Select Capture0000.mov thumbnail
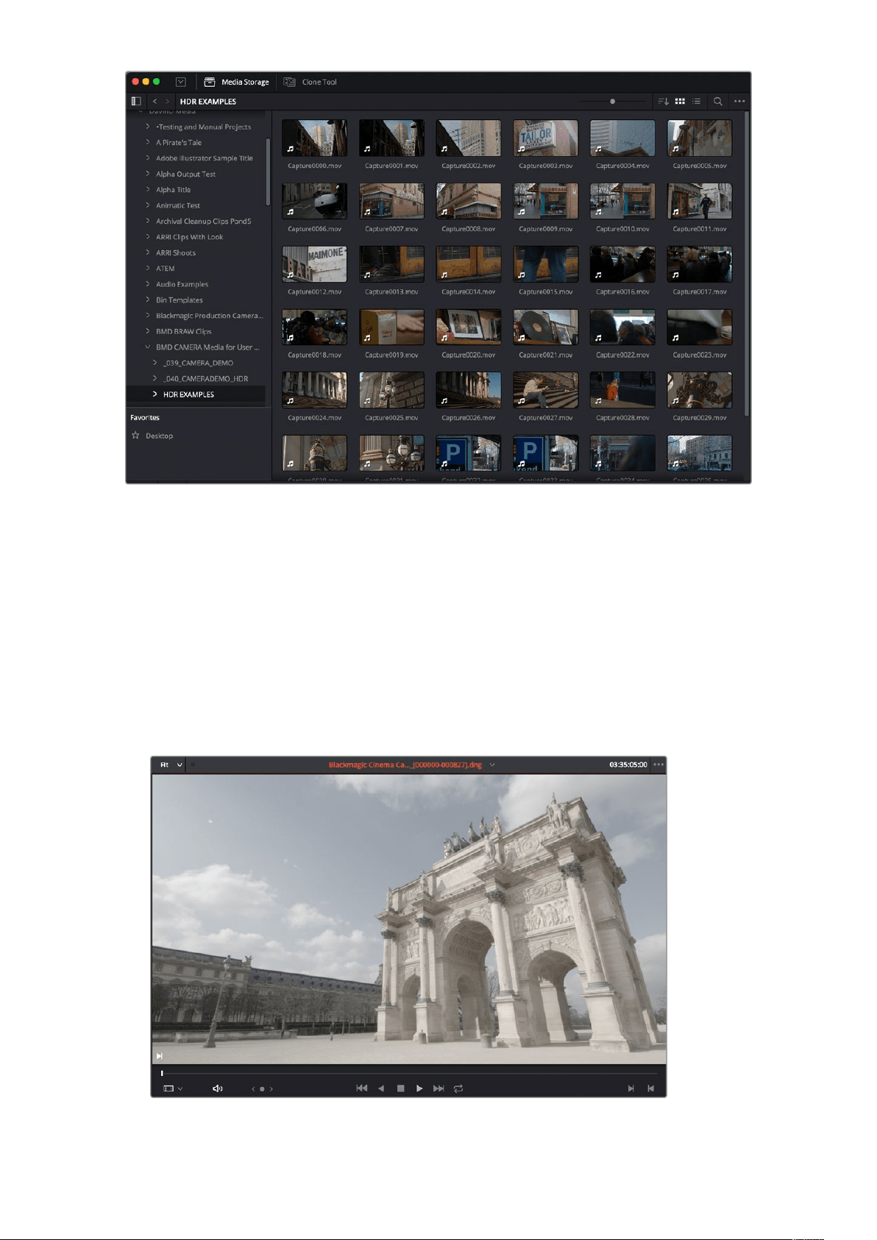The height and width of the screenshot is (1240, 877). click(314, 138)
